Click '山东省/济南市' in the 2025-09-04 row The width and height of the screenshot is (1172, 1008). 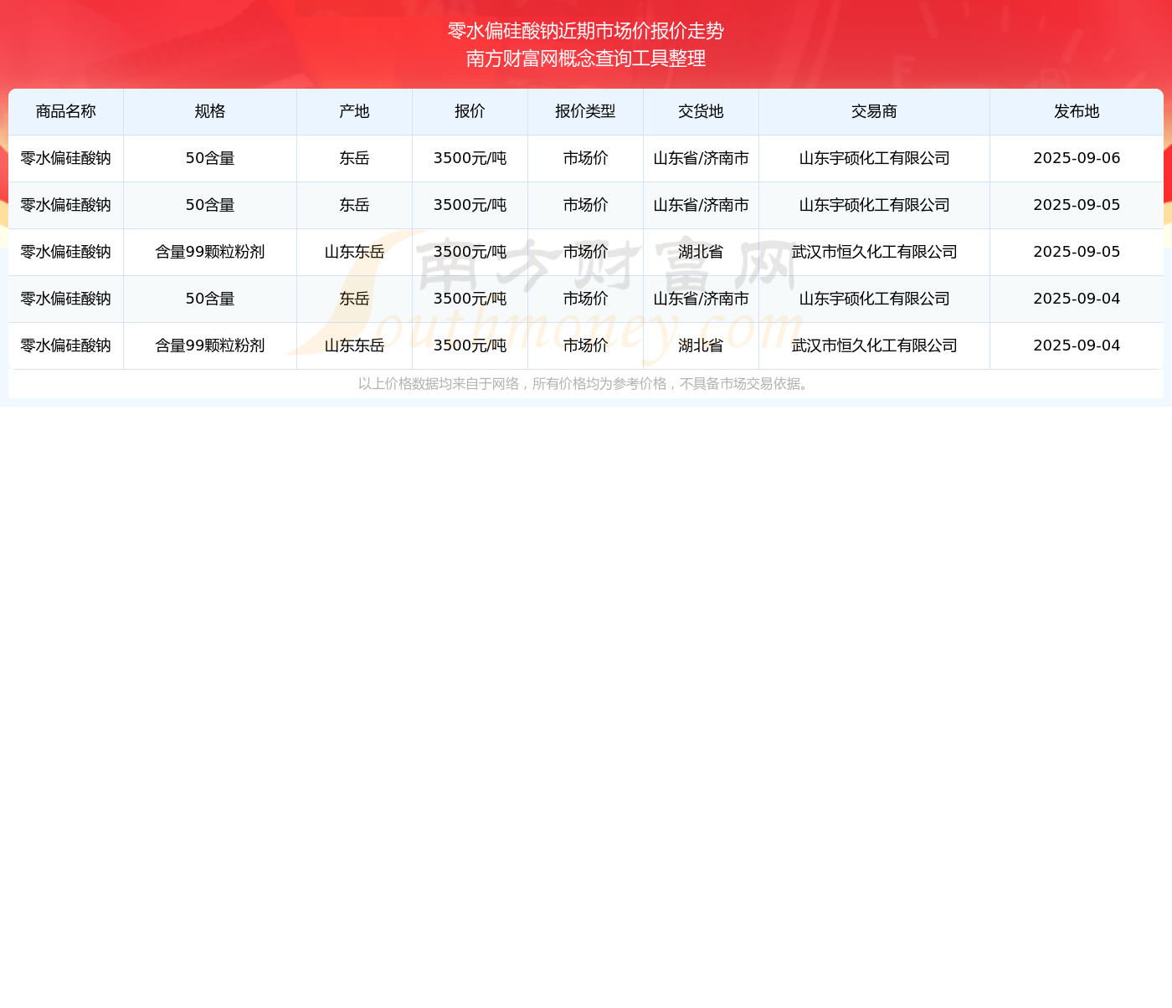click(702, 299)
